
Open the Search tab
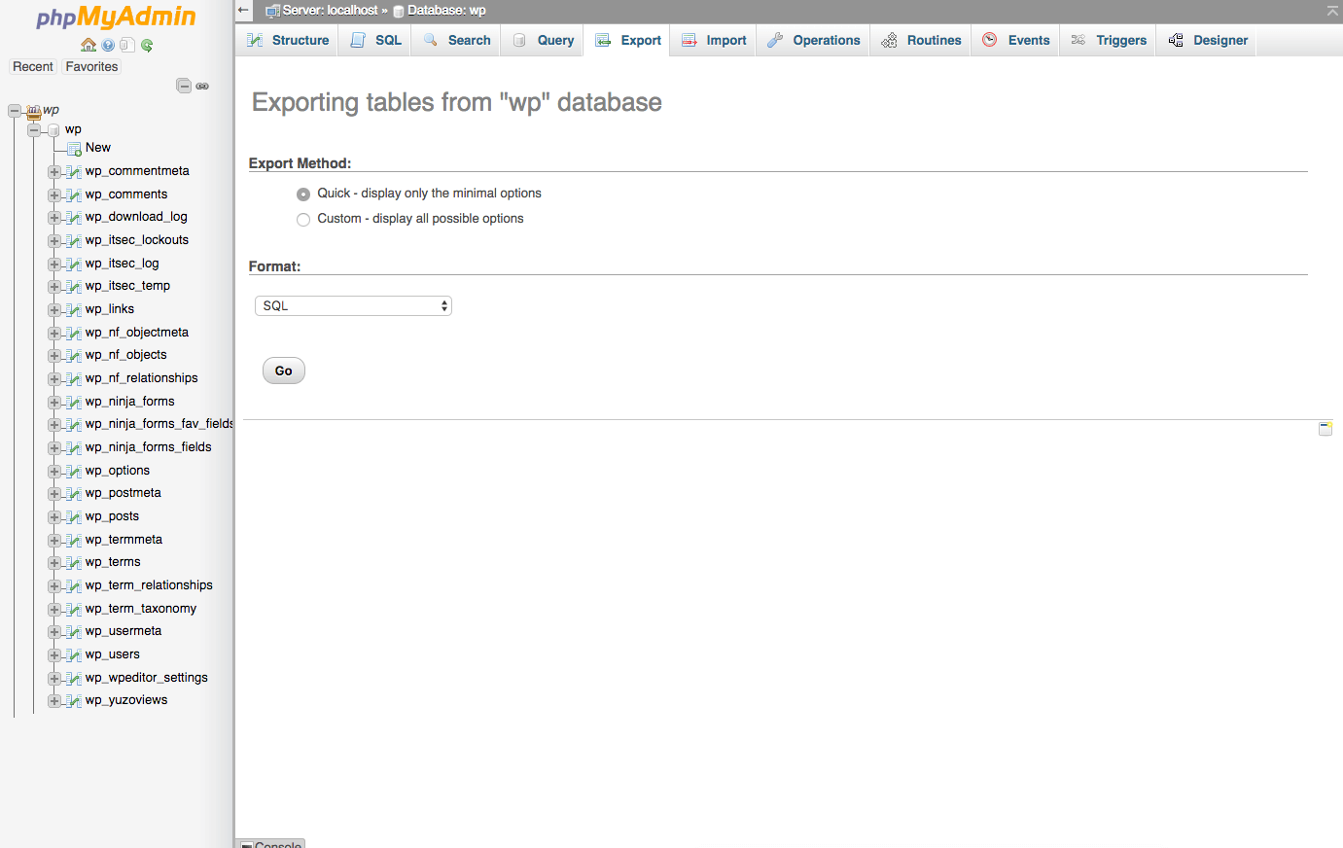(x=456, y=40)
